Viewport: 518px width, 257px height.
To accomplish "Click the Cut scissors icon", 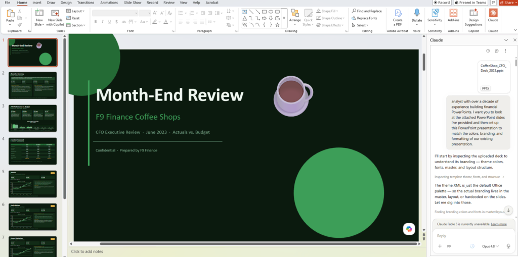I will [x=20, y=11].
